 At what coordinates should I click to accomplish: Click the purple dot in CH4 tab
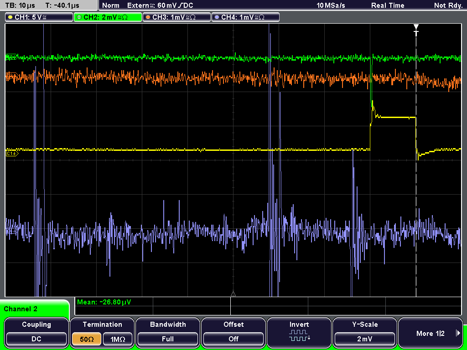[x=217, y=17]
